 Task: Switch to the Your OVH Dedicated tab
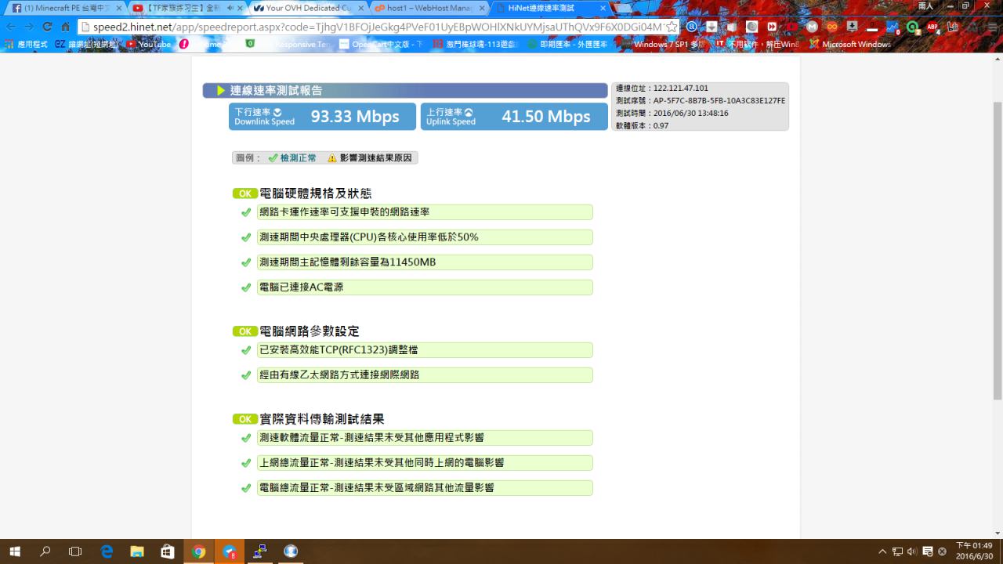click(x=306, y=8)
